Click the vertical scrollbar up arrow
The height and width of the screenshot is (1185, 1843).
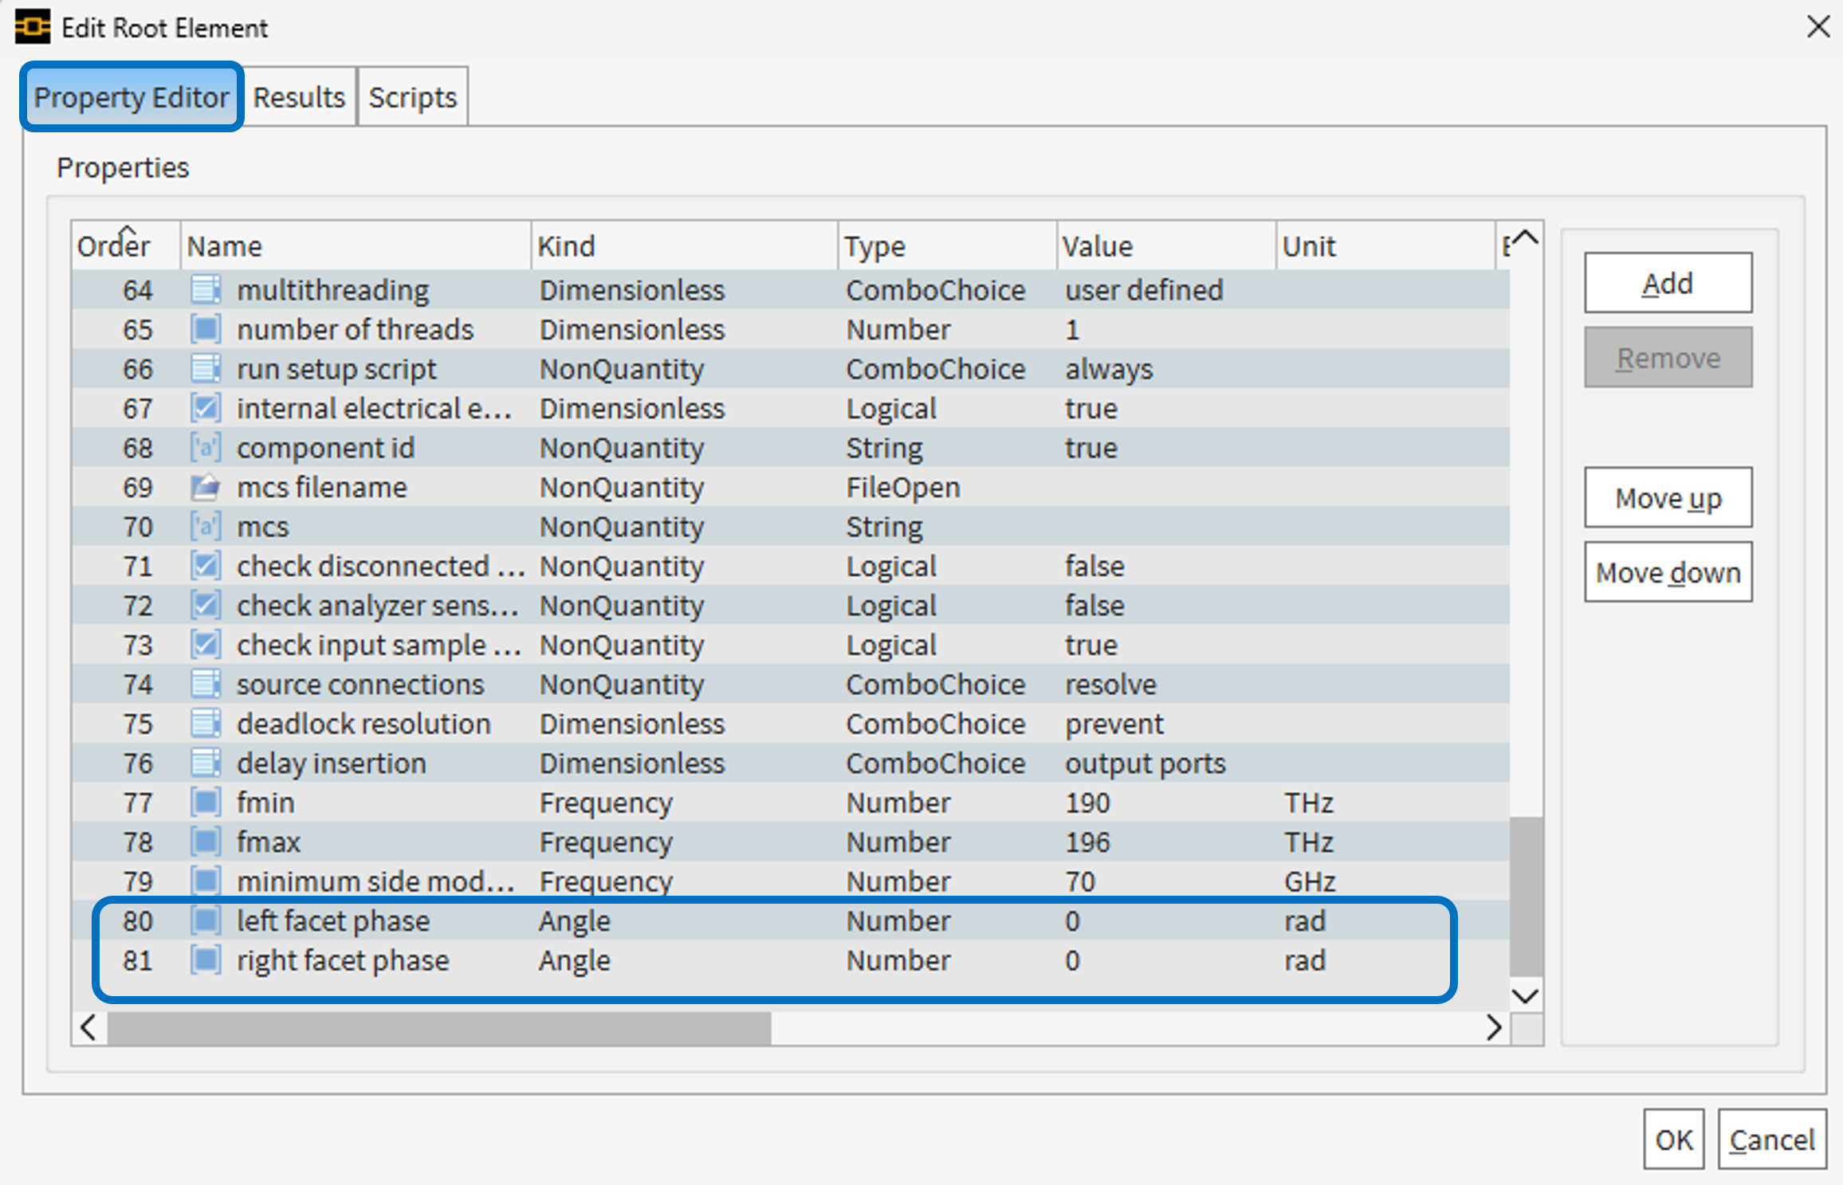[x=1526, y=238]
